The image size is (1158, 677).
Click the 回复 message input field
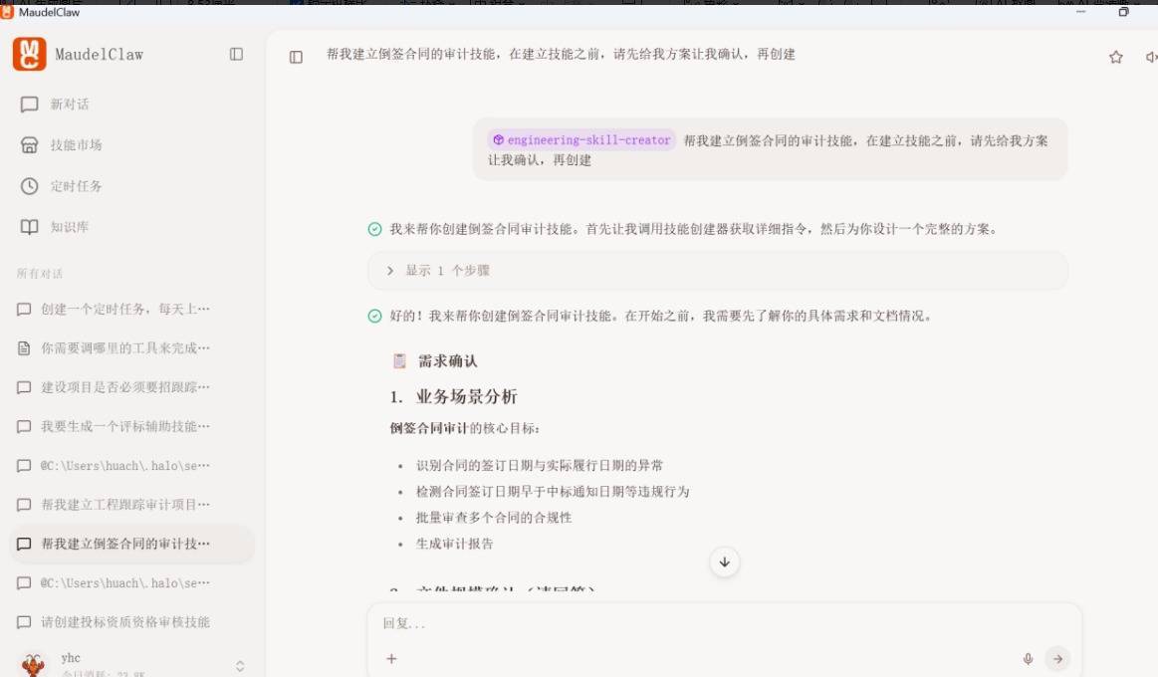pos(697,624)
